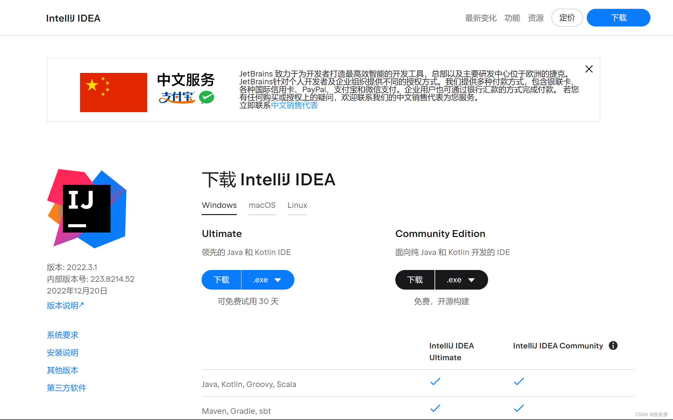The height and width of the screenshot is (420, 673).
Task: Open the 功能 menu item
Action: point(512,18)
